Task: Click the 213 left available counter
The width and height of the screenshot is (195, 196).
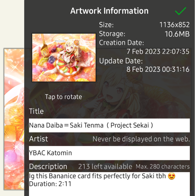Action: pyautogui.click(x=105, y=167)
